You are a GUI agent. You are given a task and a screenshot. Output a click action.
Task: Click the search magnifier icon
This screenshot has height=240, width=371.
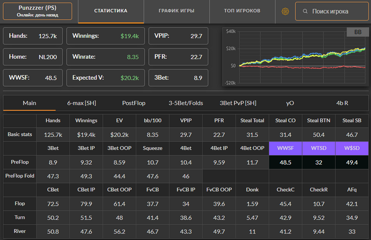[305, 11]
